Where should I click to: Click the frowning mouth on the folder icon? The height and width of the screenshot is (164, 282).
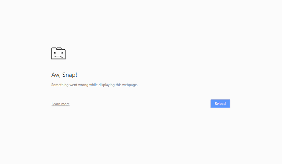coord(59,57)
